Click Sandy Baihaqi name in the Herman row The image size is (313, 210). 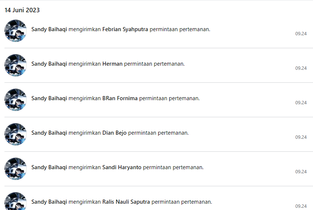(x=49, y=64)
